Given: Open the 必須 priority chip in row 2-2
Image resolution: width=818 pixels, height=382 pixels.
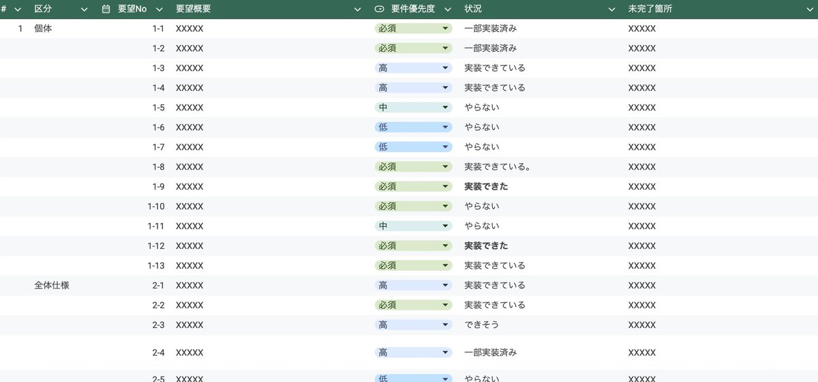Looking at the screenshot, I should coord(413,306).
